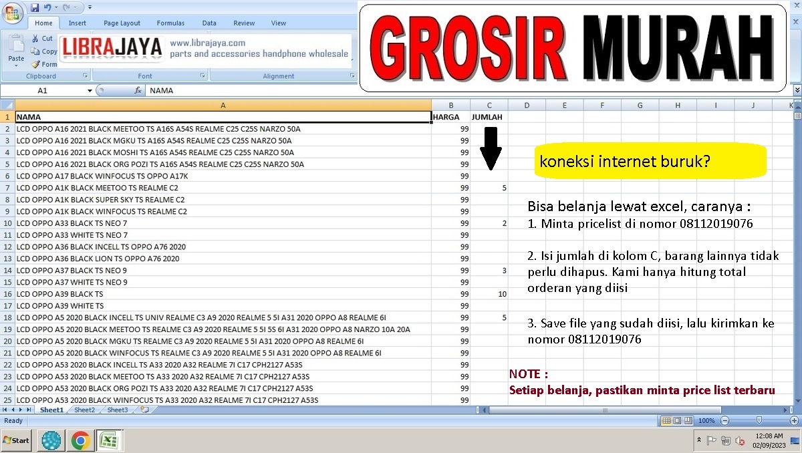Click the JUMLAH header cell

(489, 117)
